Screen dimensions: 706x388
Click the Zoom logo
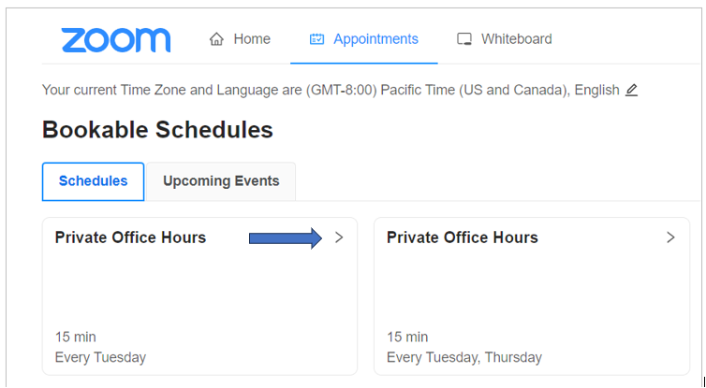click(x=116, y=40)
